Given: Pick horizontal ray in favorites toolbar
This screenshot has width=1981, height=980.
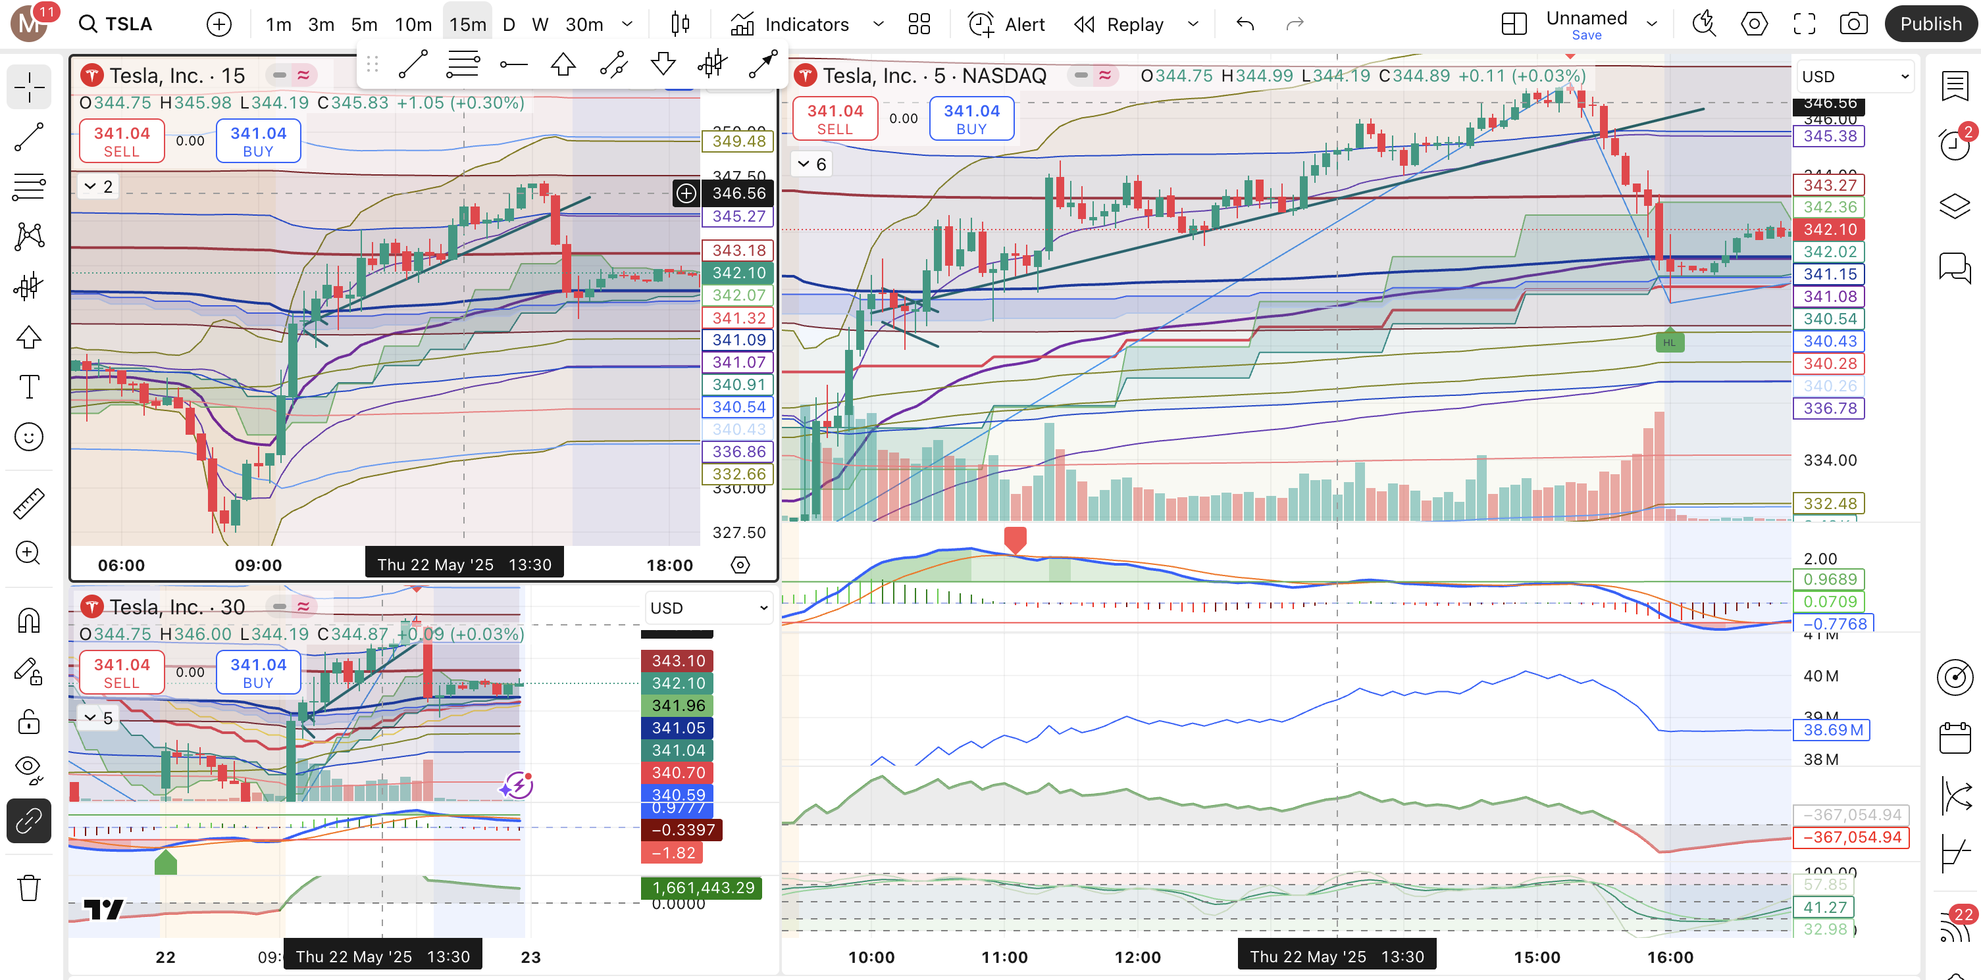Looking at the screenshot, I should pyautogui.click(x=514, y=64).
